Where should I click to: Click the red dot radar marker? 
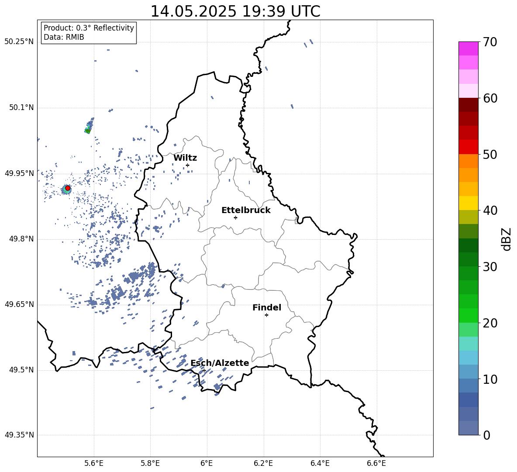coord(68,188)
